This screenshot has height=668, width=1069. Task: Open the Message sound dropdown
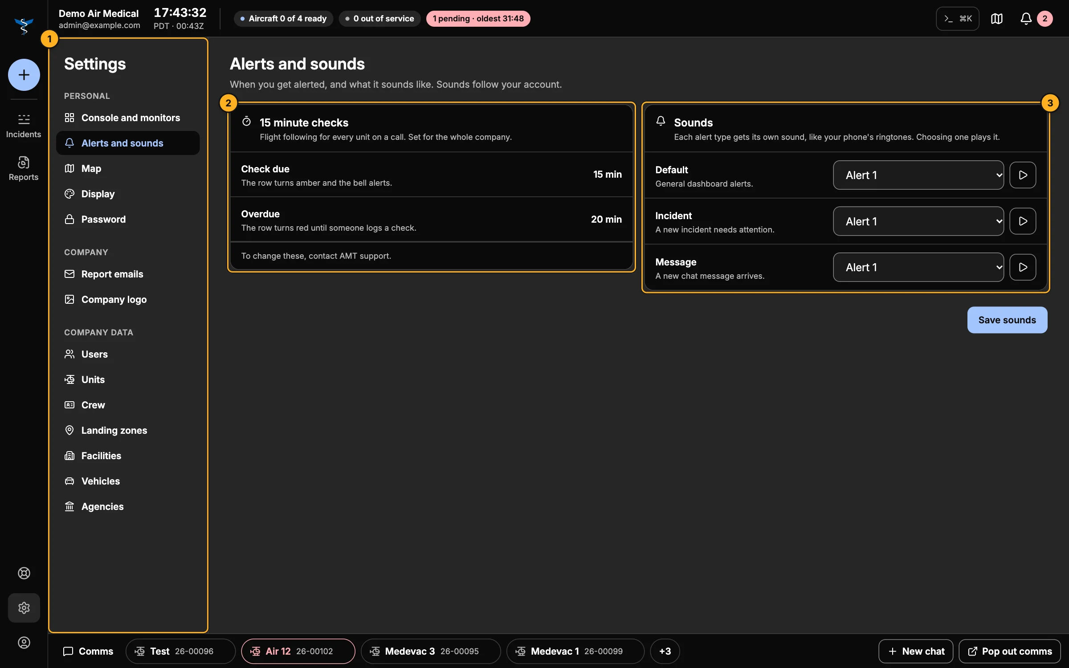pos(918,267)
